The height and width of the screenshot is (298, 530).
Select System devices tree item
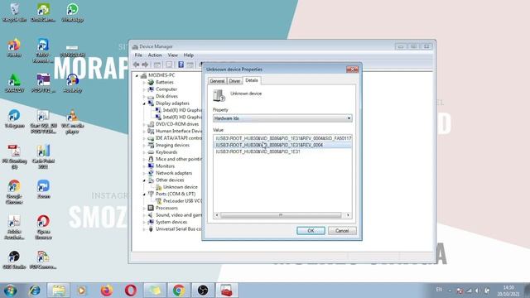tap(171, 223)
